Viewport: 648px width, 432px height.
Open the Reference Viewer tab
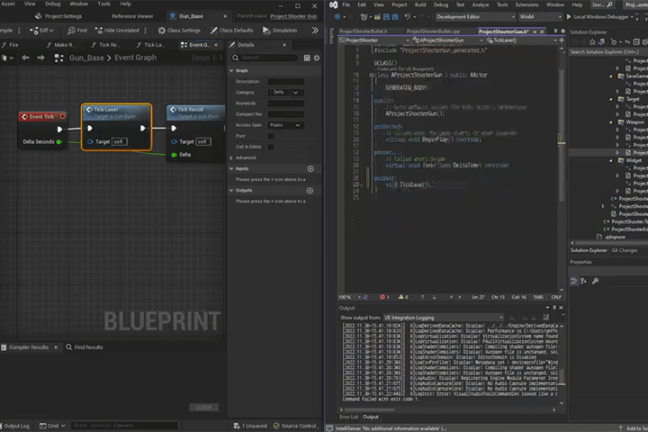[x=132, y=16]
